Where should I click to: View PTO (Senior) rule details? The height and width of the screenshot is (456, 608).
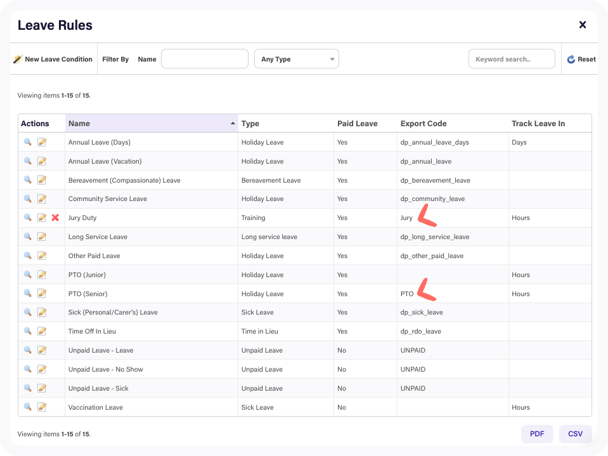[x=27, y=294]
